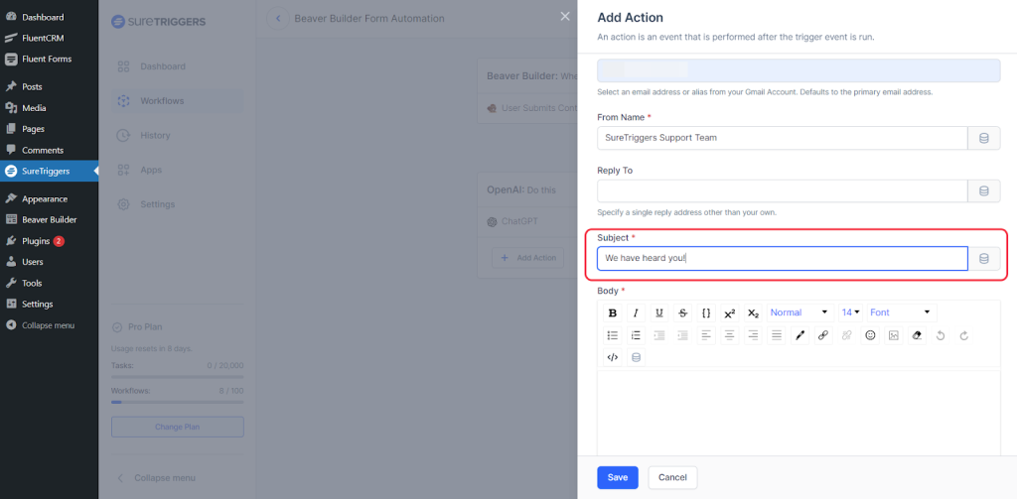Expand the Font family dropdown
Viewport: 1017px width, 499px height.
901,312
